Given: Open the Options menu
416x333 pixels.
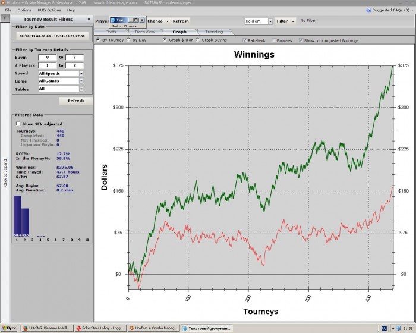Looking at the screenshot, I should point(24,10).
